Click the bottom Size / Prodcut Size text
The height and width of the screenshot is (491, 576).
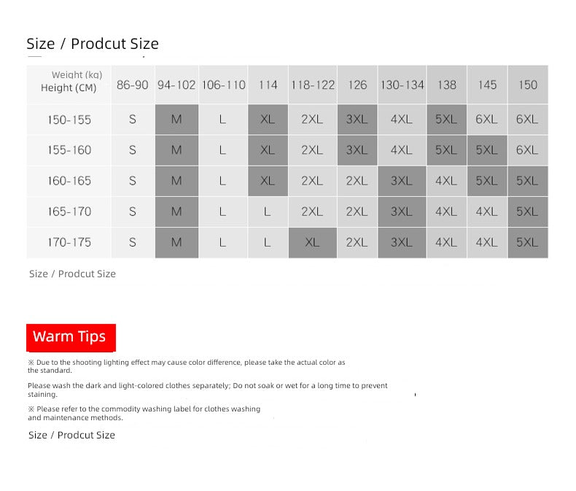click(x=71, y=435)
